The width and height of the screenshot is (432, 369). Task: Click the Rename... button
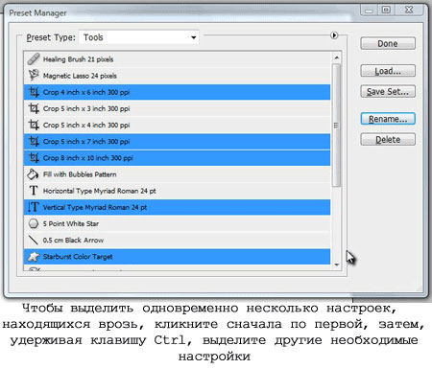click(x=388, y=119)
